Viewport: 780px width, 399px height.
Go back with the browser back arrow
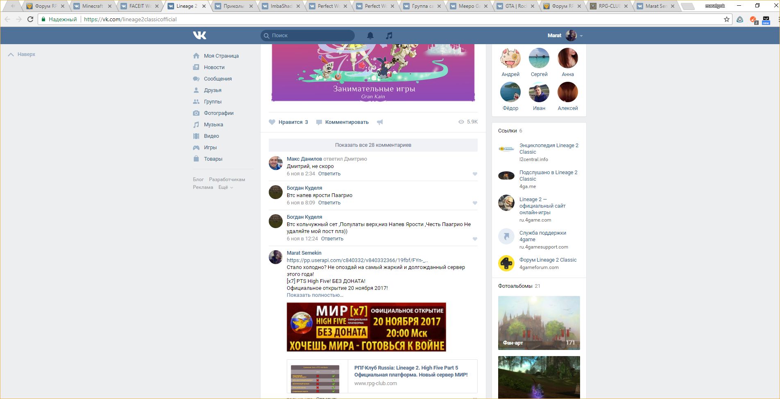pyautogui.click(x=7, y=19)
